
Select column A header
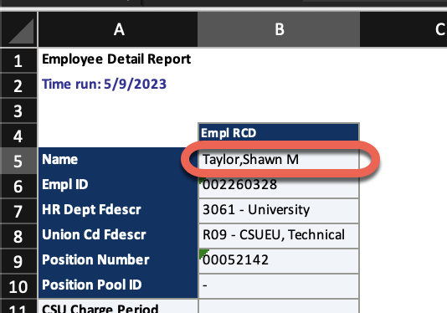[118, 29]
